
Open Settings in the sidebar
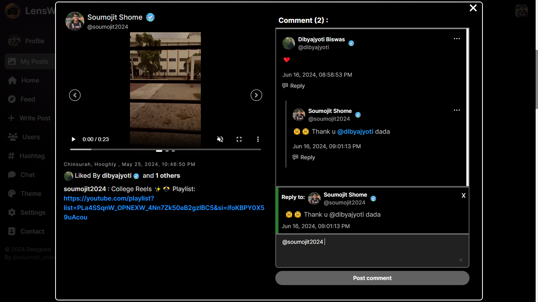coord(30,212)
